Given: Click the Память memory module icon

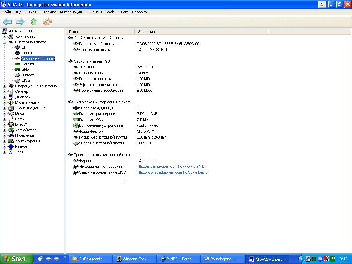Looking at the screenshot, I should pos(18,64).
